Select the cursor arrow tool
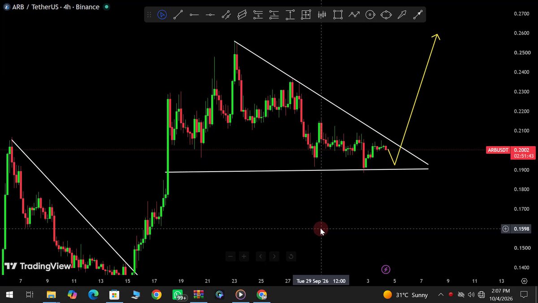The height and width of the screenshot is (303, 538). [x=162, y=15]
